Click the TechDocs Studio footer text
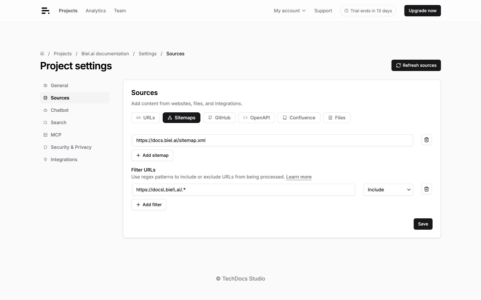This screenshot has height=300, width=481. click(x=240, y=279)
